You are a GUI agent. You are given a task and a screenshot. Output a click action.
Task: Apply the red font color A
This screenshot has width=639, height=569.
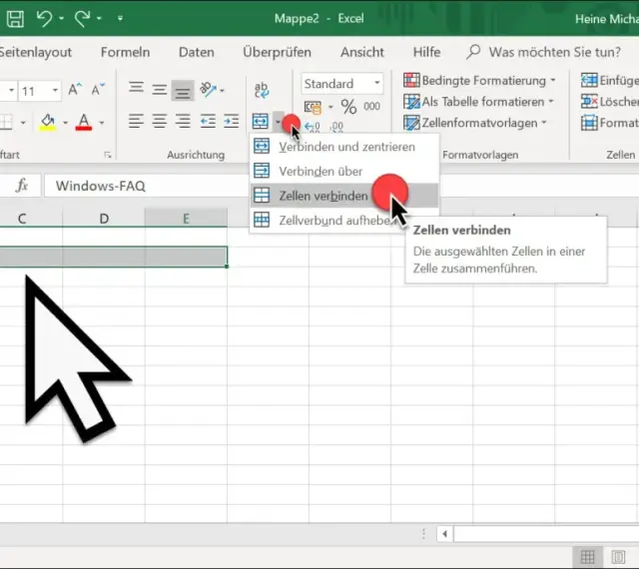84,122
